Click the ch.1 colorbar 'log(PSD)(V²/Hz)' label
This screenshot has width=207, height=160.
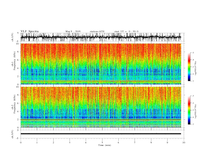196,68
